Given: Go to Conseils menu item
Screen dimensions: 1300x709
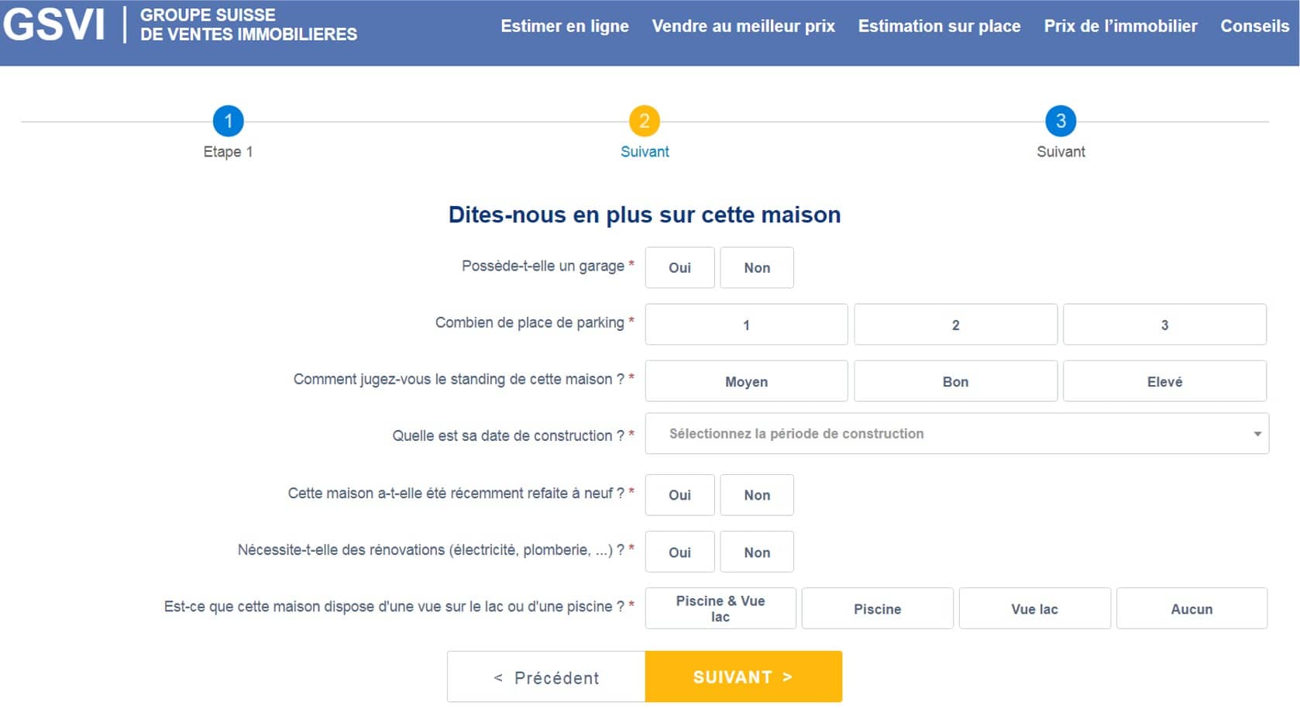Looking at the screenshot, I should [1254, 26].
